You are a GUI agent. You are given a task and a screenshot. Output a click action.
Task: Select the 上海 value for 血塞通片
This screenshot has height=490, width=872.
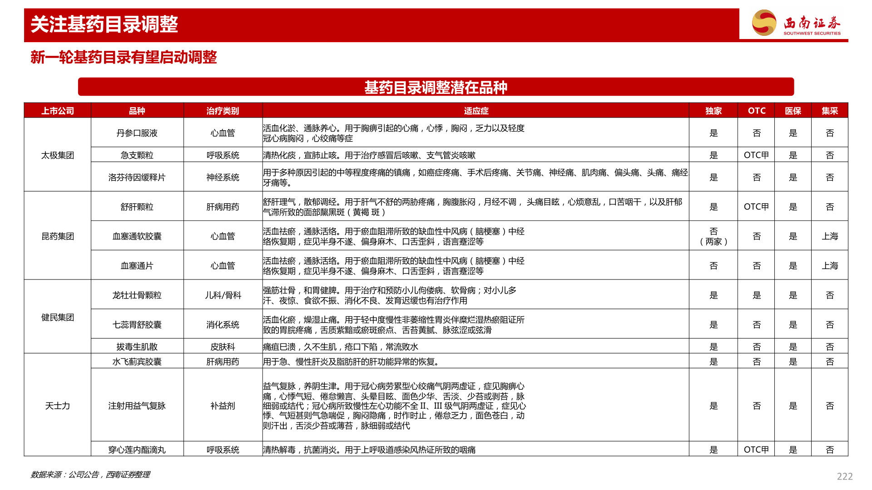coord(830,265)
